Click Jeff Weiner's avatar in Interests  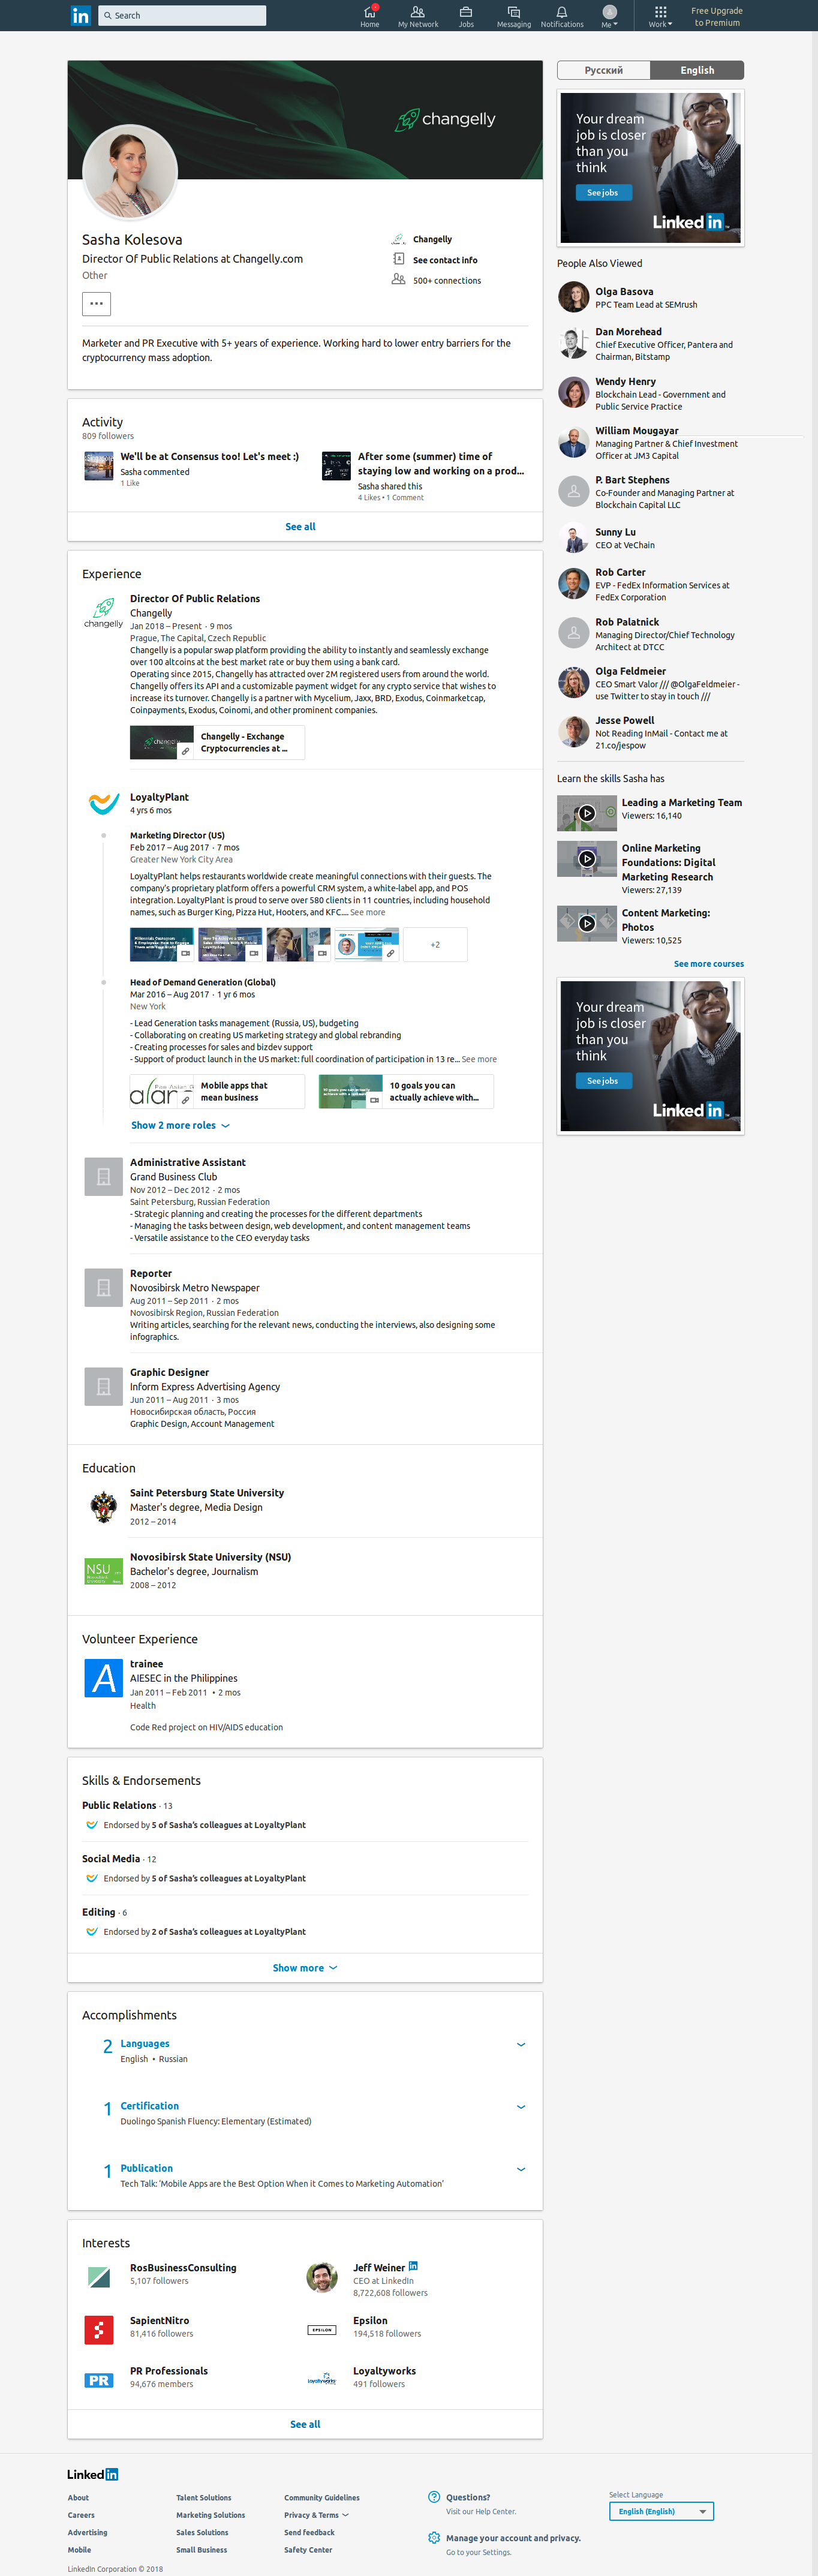tap(321, 2277)
